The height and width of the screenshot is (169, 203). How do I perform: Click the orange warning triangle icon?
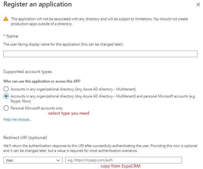click(6, 19)
